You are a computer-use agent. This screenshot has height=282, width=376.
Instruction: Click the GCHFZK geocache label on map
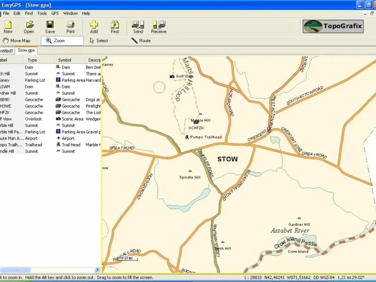click(x=196, y=128)
